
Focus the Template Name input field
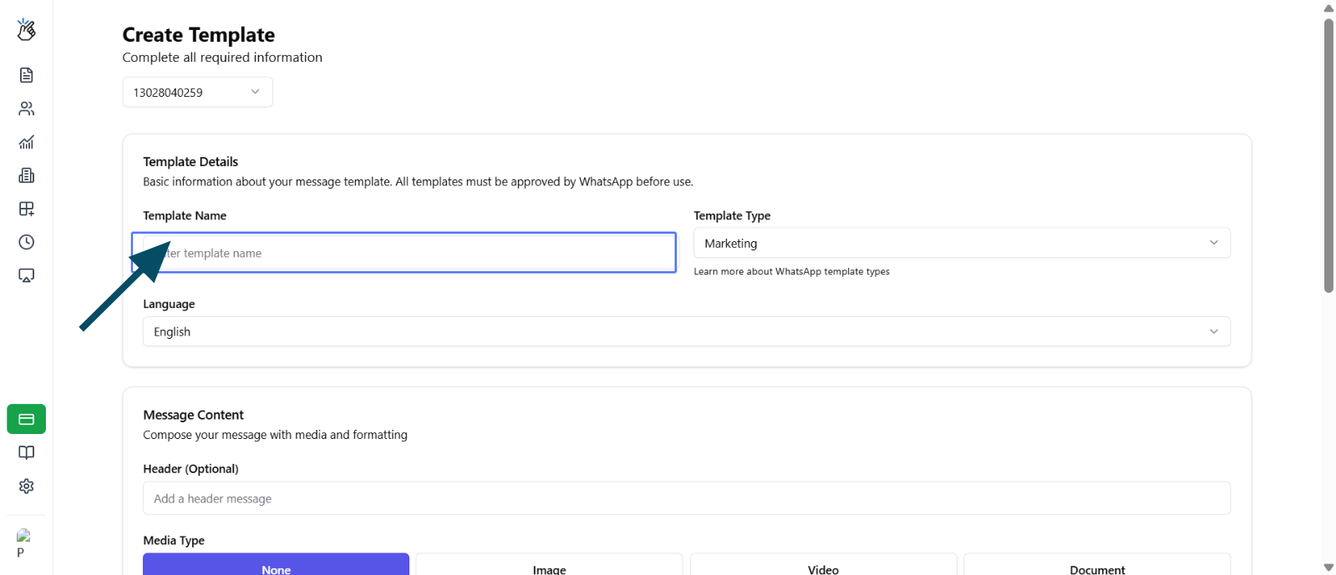tap(409, 253)
